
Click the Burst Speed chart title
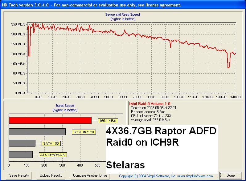click(65, 106)
